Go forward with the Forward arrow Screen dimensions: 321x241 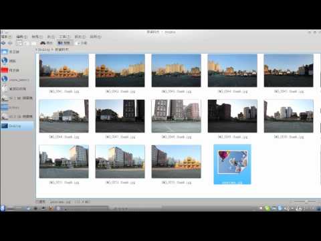(10, 43)
